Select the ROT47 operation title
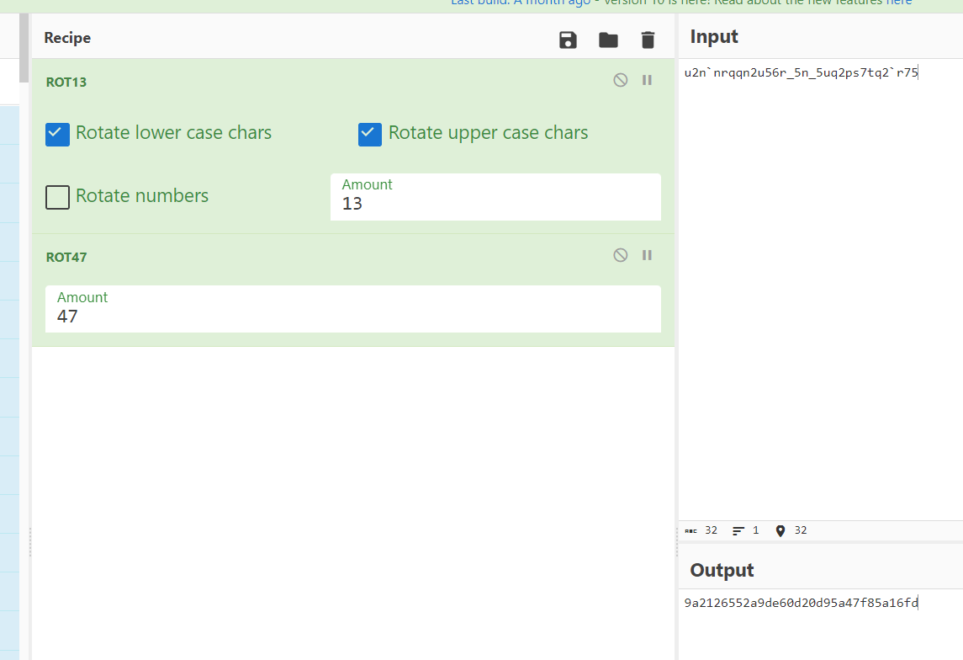The image size is (963, 660). tap(66, 258)
